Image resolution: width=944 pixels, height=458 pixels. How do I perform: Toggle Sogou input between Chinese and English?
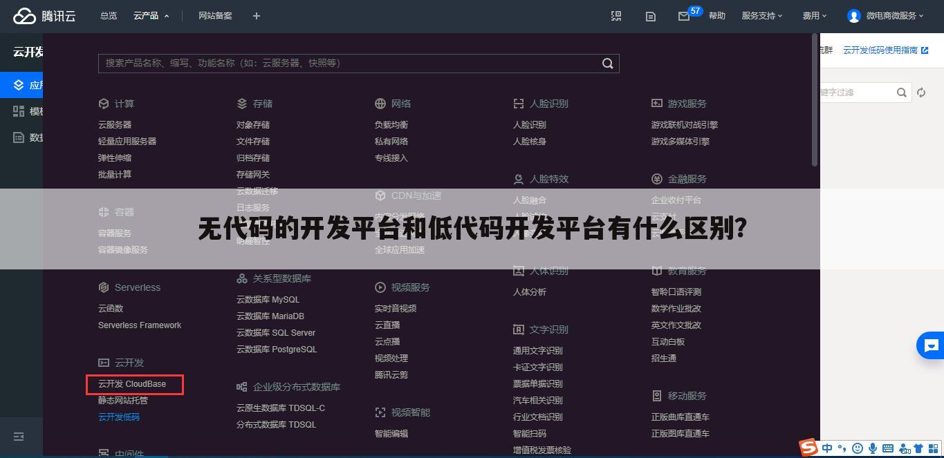pyautogui.click(x=827, y=448)
